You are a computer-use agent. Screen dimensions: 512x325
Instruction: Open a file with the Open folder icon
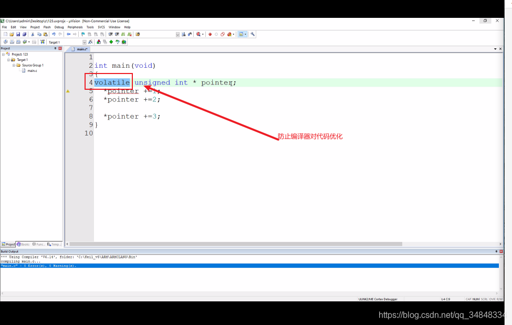click(x=12, y=34)
